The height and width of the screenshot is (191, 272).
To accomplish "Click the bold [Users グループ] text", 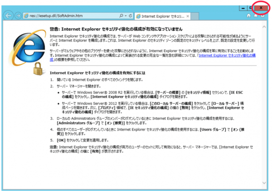I will tap(213, 130).
